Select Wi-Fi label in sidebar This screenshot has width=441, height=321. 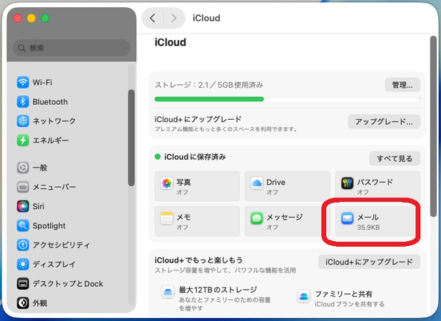pos(42,82)
